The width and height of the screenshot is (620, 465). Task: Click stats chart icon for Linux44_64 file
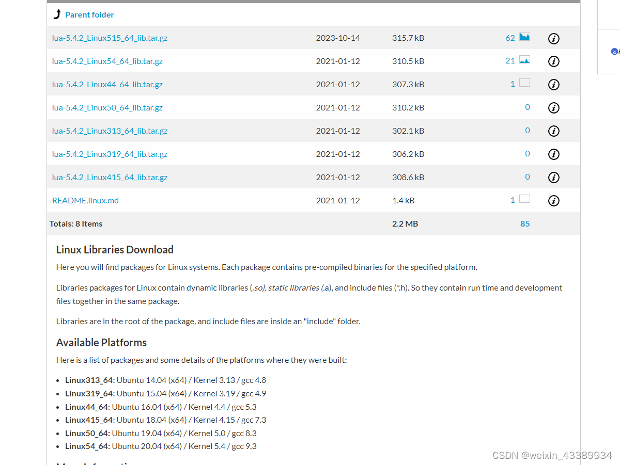[x=524, y=83]
